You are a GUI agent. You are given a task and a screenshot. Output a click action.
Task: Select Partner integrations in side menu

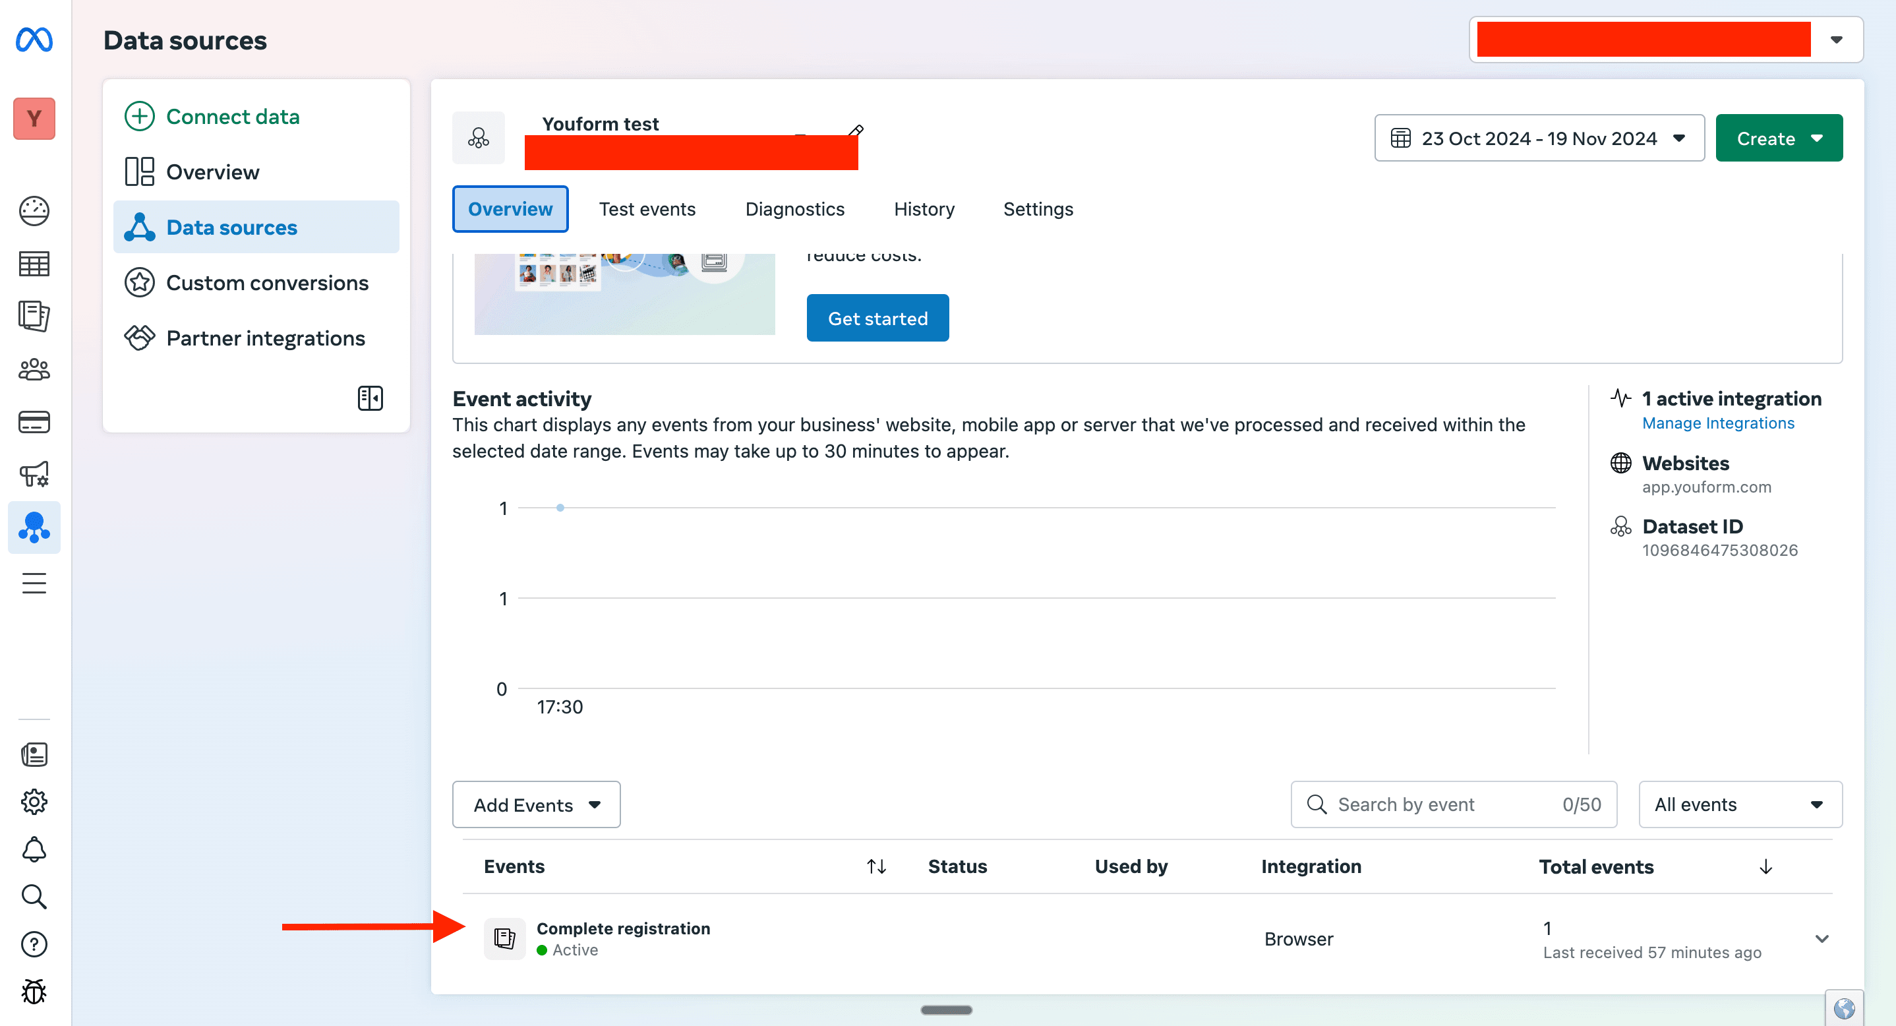coord(256,338)
